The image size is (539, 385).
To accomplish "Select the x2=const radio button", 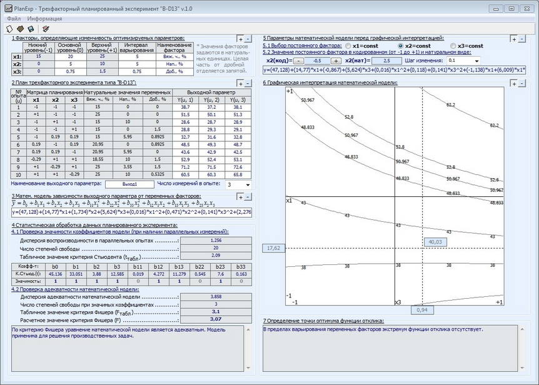I will click(401, 46).
